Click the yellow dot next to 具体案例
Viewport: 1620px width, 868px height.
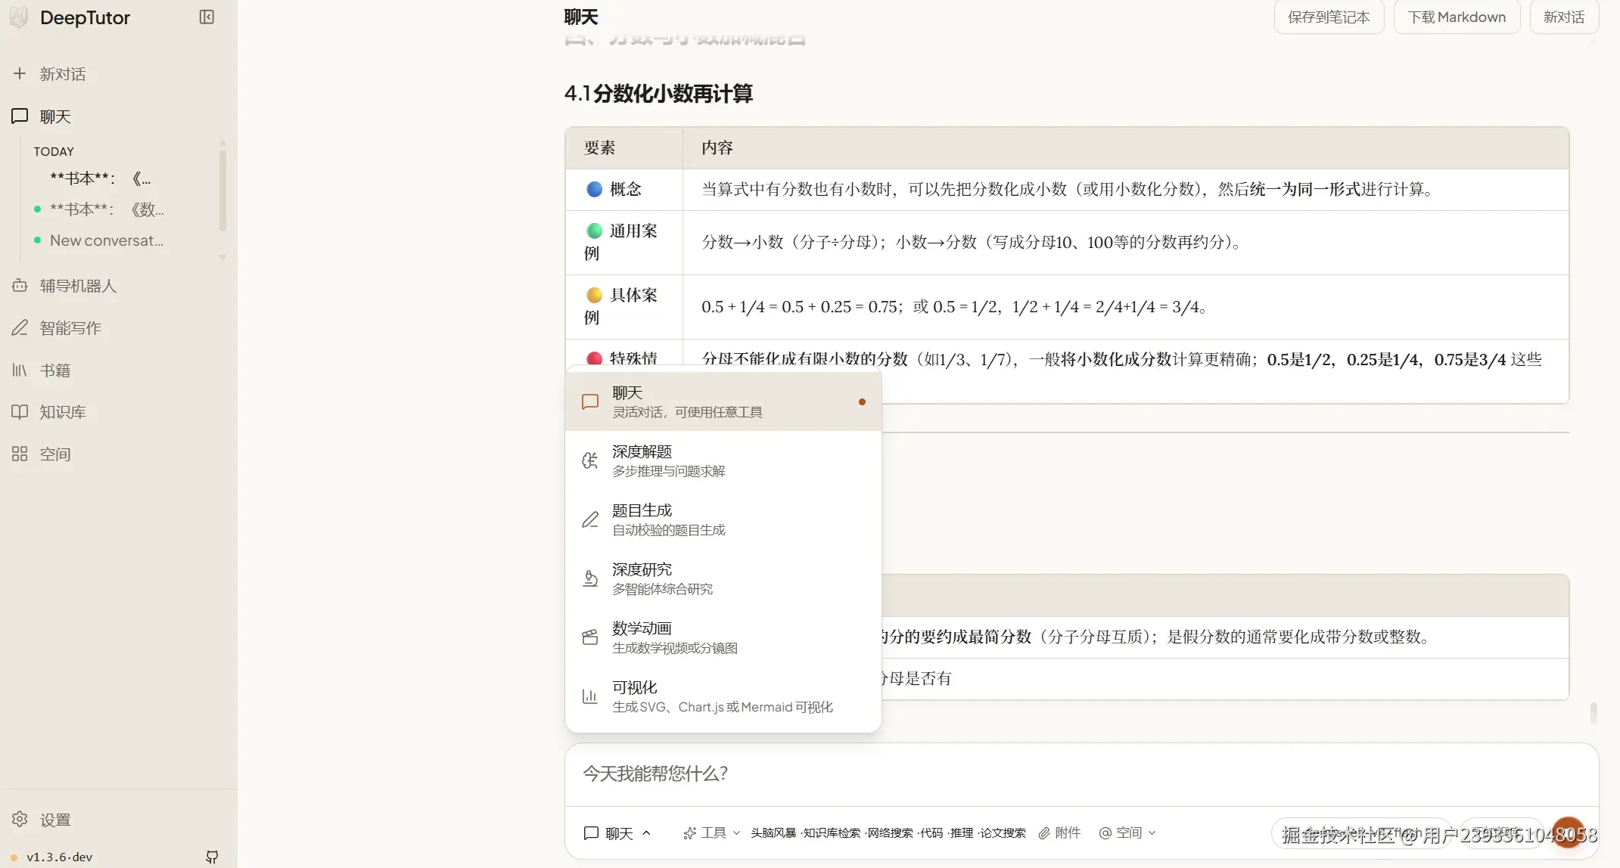595,295
